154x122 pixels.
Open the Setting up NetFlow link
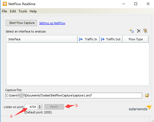pos(52,23)
